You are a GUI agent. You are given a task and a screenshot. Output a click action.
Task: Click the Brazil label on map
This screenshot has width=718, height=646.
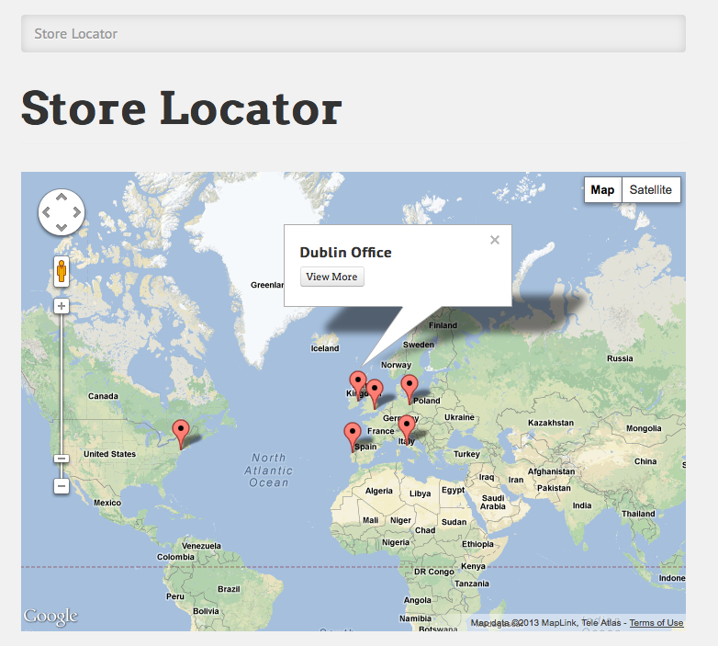coord(229,589)
